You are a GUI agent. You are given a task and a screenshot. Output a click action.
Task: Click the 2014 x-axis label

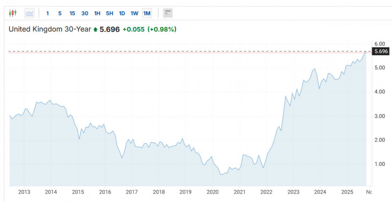51,192
